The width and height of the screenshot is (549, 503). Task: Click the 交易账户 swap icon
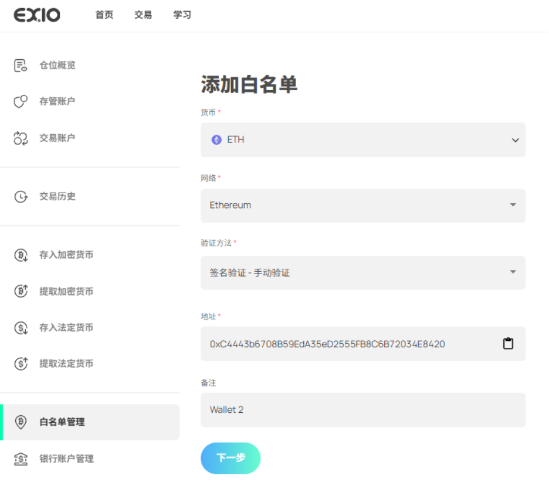(x=21, y=138)
